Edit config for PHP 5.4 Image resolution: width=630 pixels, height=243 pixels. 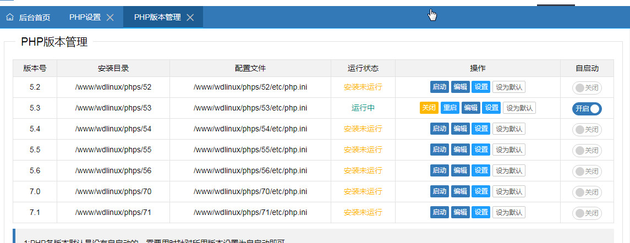[460, 129]
